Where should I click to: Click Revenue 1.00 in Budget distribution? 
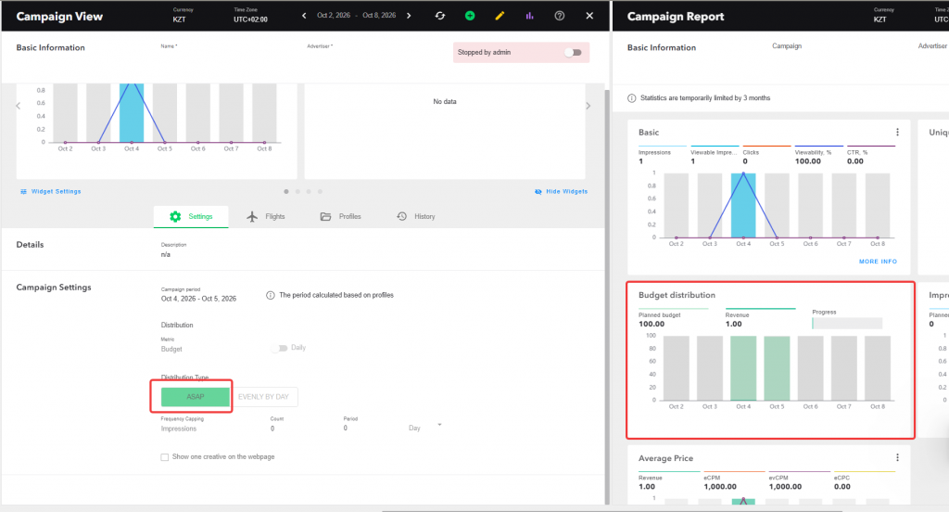(734, 324)
